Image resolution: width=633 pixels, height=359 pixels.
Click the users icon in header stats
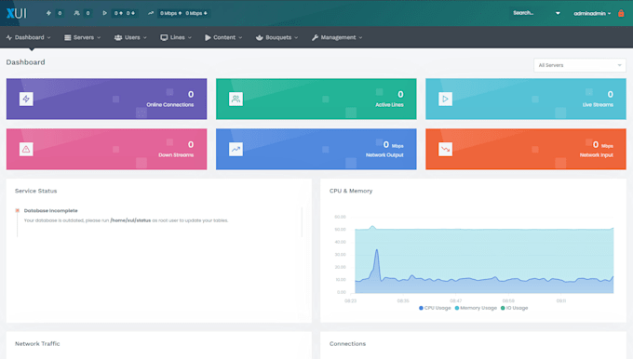tap(76, 13)
